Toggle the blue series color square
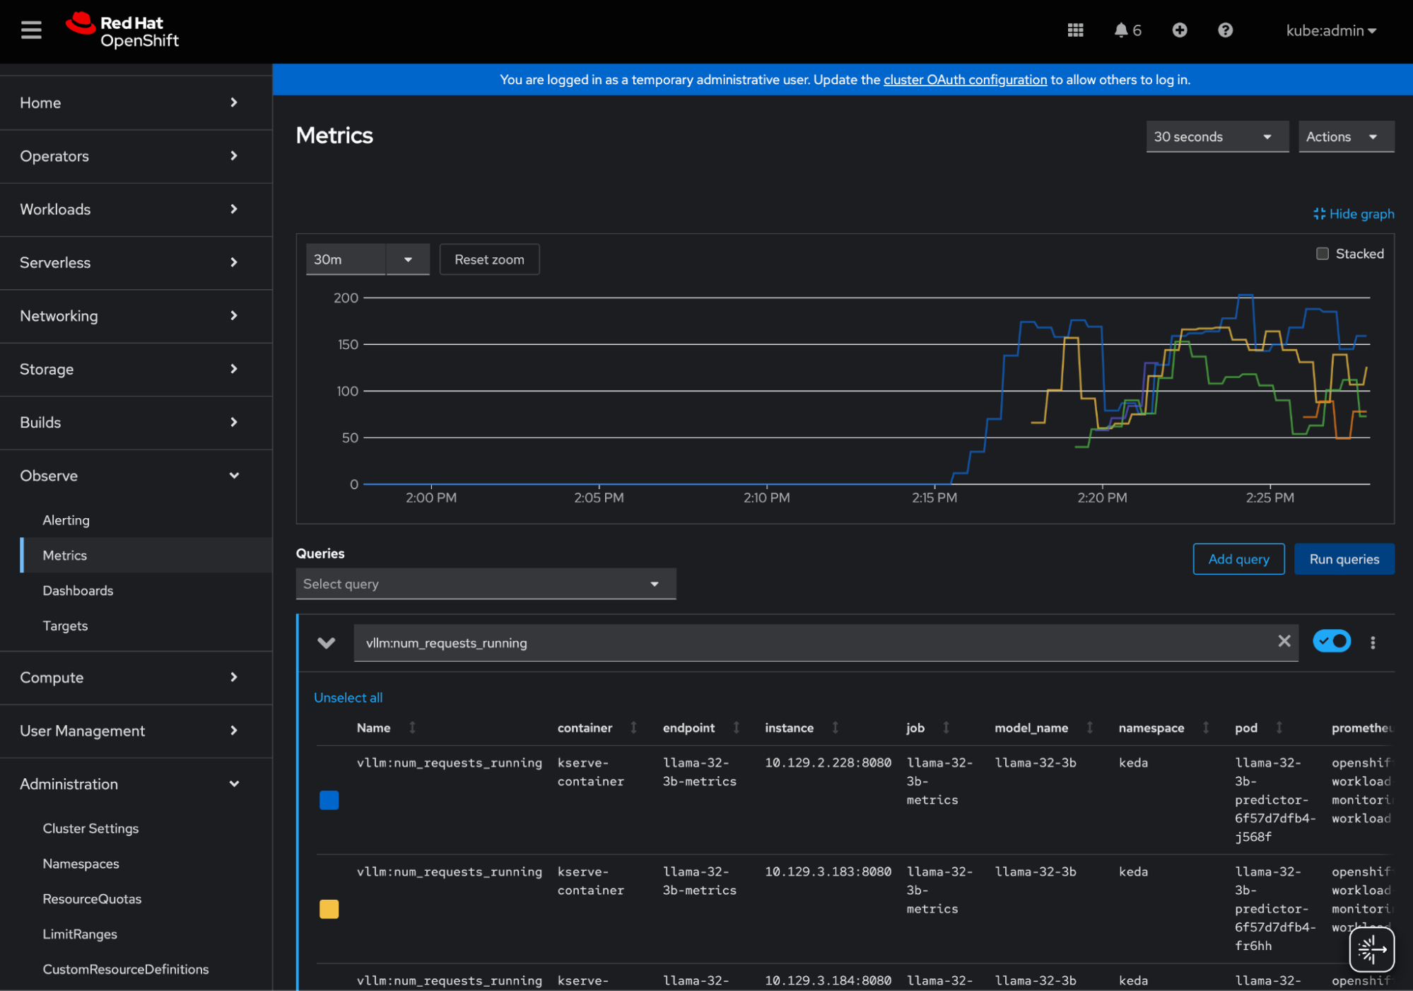This screenshot has height=991, width=1413. pyautogui.click(x=329, y=800)
